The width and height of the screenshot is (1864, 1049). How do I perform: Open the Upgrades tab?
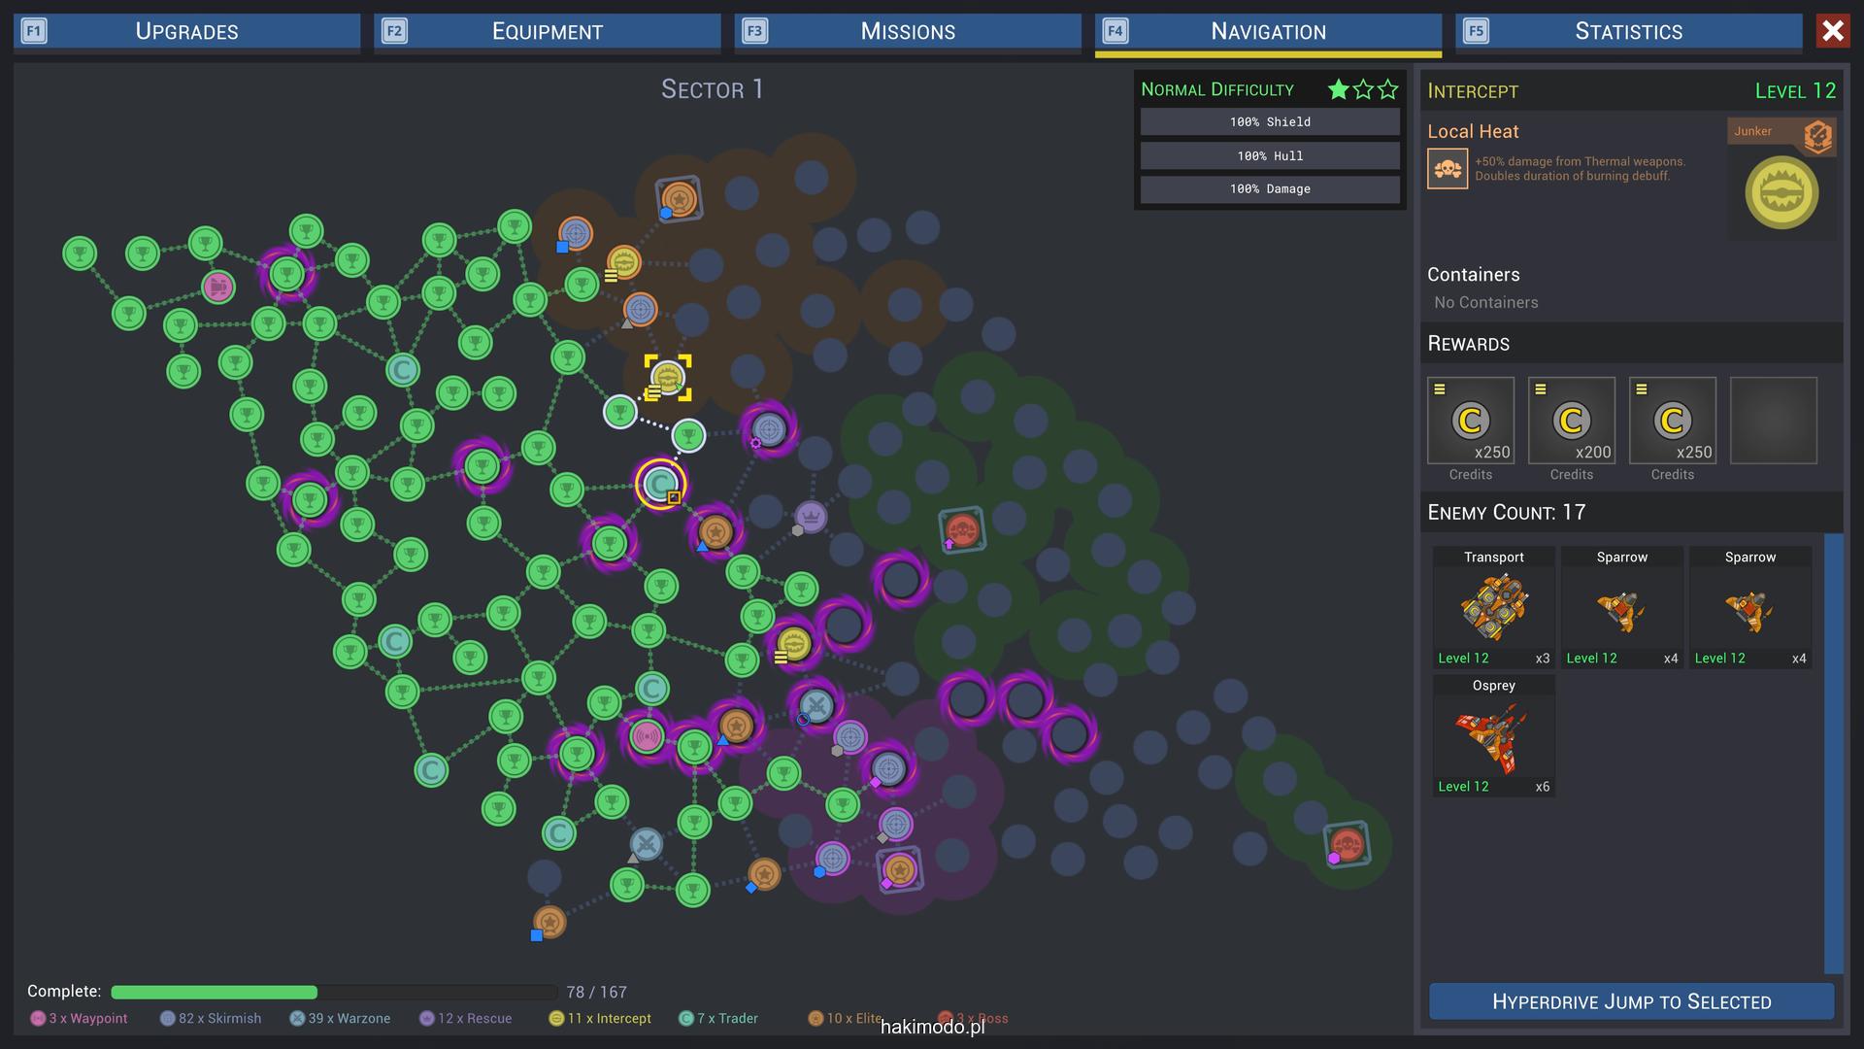186,31
